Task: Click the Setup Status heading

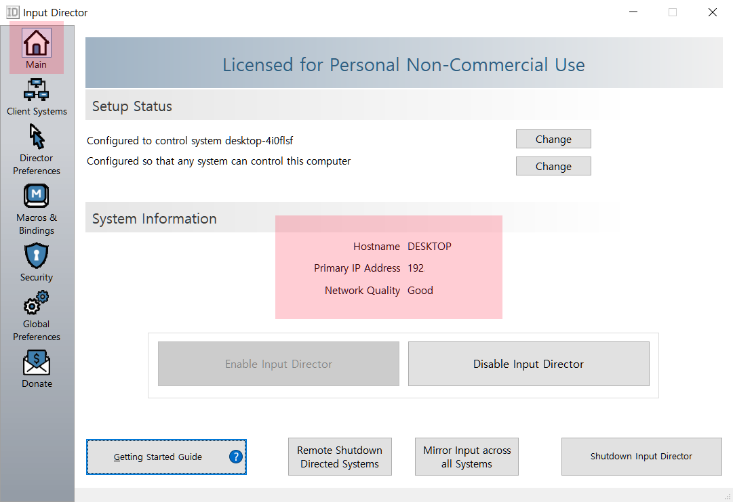Action: (x=132, y=106)
